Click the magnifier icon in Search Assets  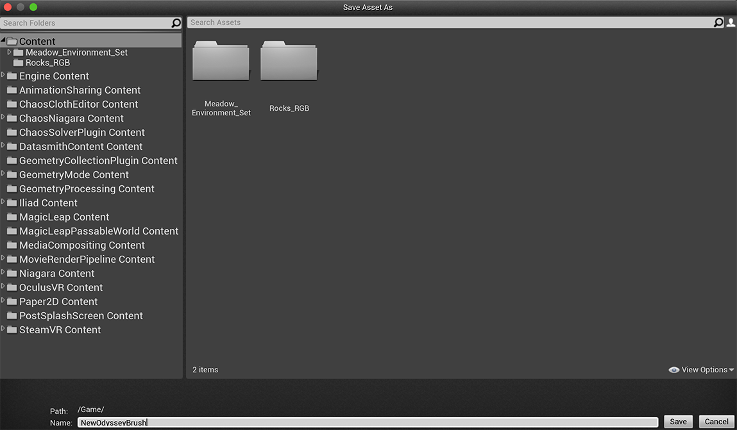pos(718,22)
